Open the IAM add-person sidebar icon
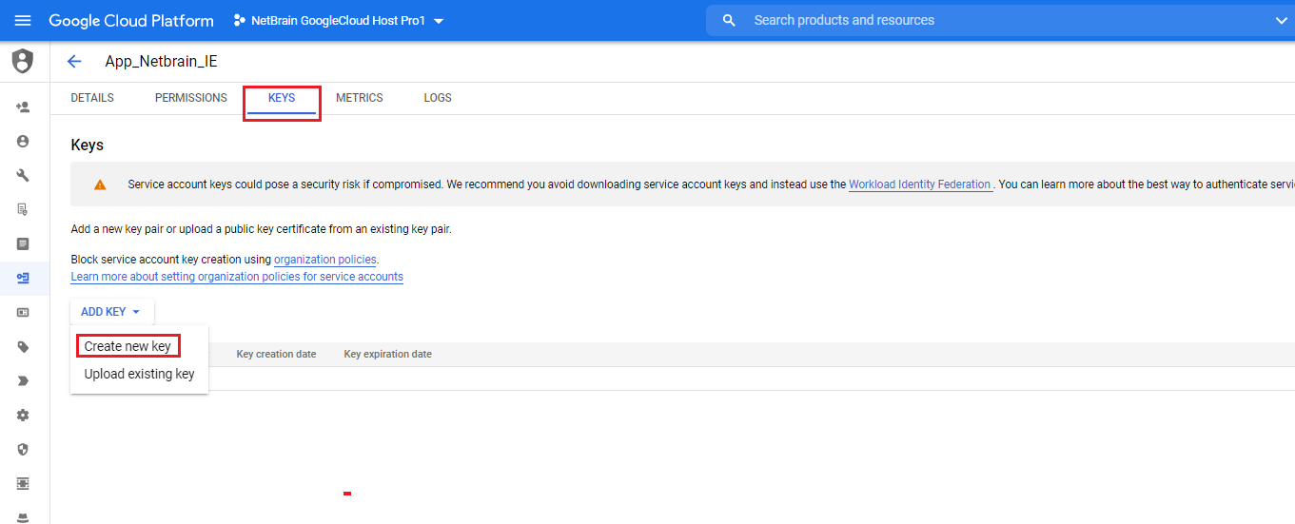The height and width of the screenshot is (524, 1295). [x=23, y=107]
